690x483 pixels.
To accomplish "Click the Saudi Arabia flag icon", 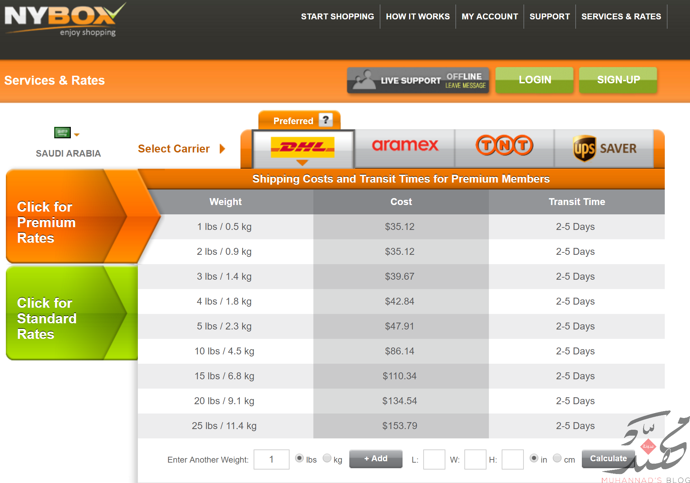I will point(63,132).
